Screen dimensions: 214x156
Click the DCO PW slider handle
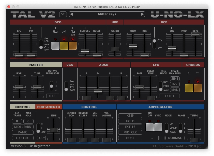31,55
